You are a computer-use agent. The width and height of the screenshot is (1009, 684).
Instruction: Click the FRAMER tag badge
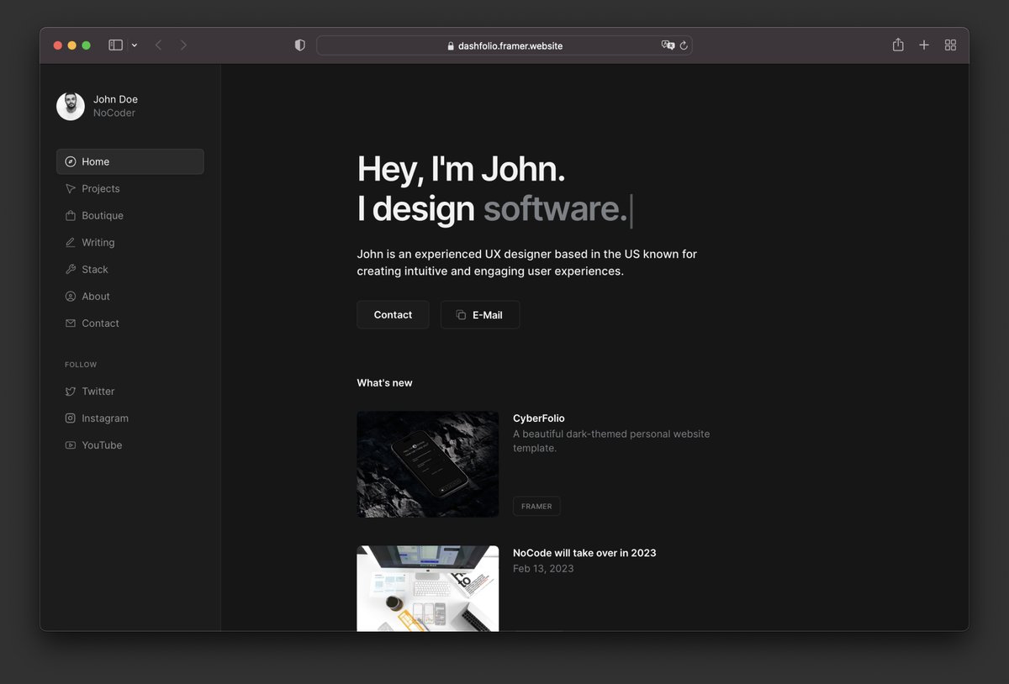536,506
